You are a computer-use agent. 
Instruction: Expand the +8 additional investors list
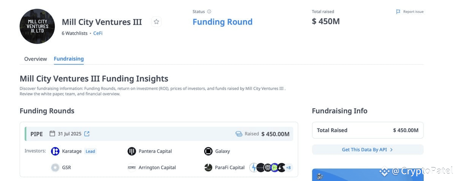pyautogui.click(x=288, y=167)
